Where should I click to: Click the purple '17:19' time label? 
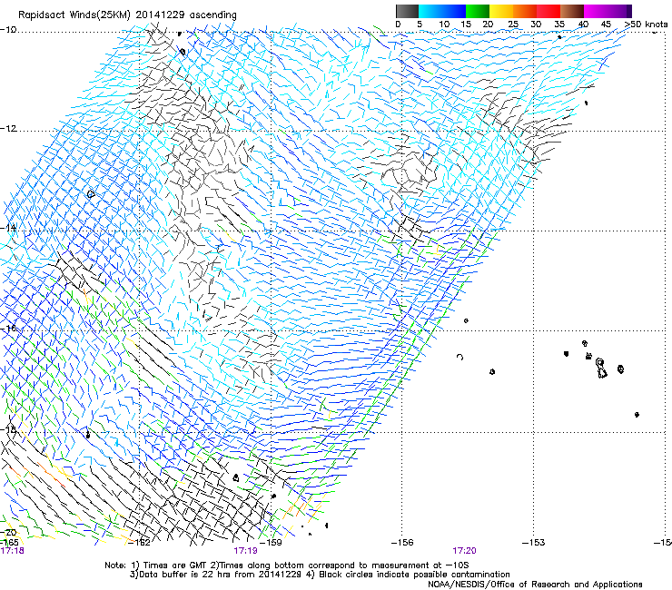tap(245, 551)
